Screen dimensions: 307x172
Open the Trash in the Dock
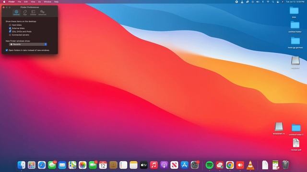tap(286, 165)
